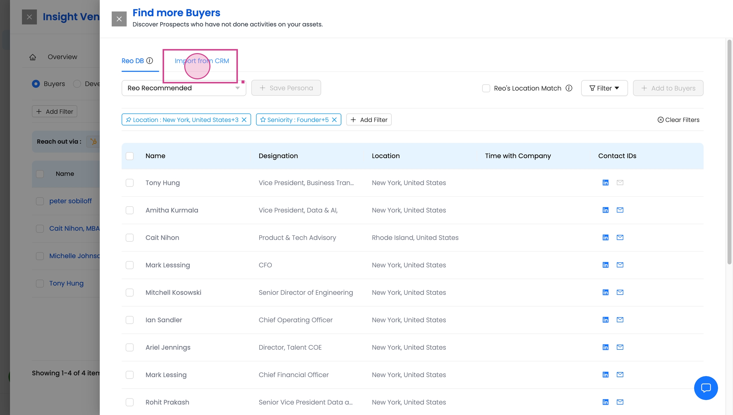This screenshot has width=733, height=415.
Task: Remove the Seniority filter chip via X
Action: 334,120
